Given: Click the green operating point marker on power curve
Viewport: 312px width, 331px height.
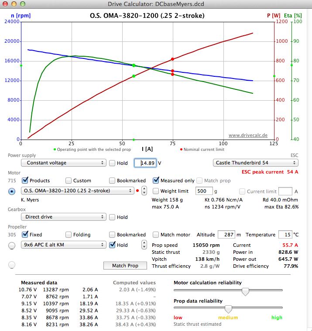Looking at the screenshot, I should pyautogui.click(x=134, y=76).
